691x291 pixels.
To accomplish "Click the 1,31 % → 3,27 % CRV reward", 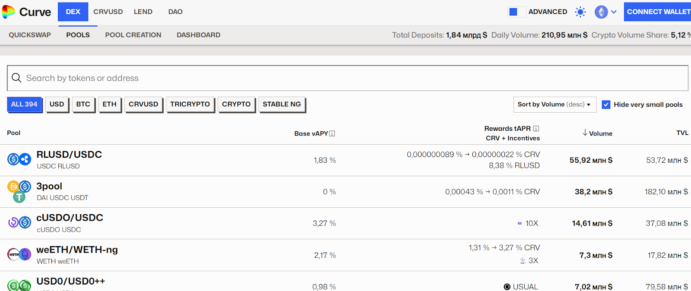I will pos(504,248).
